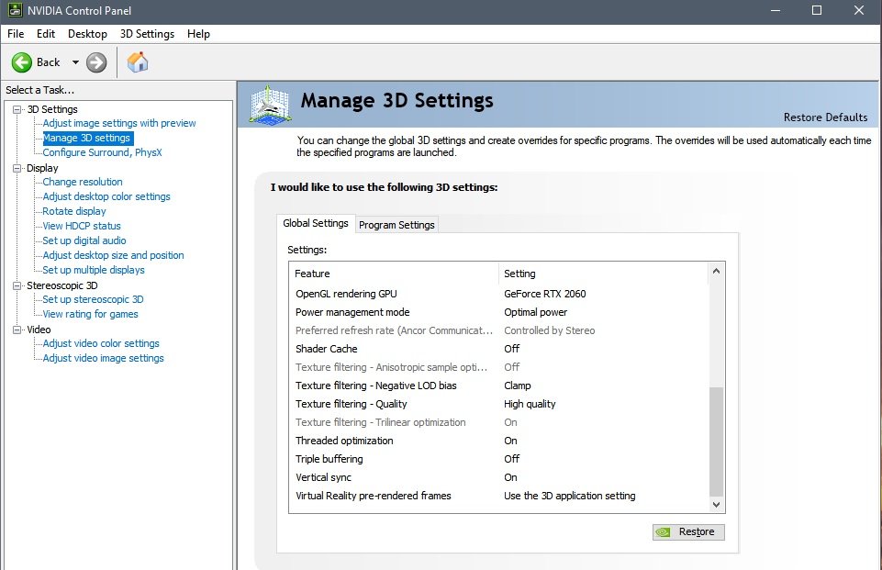Open the 3D Settings menu

(x=147, y=34)
